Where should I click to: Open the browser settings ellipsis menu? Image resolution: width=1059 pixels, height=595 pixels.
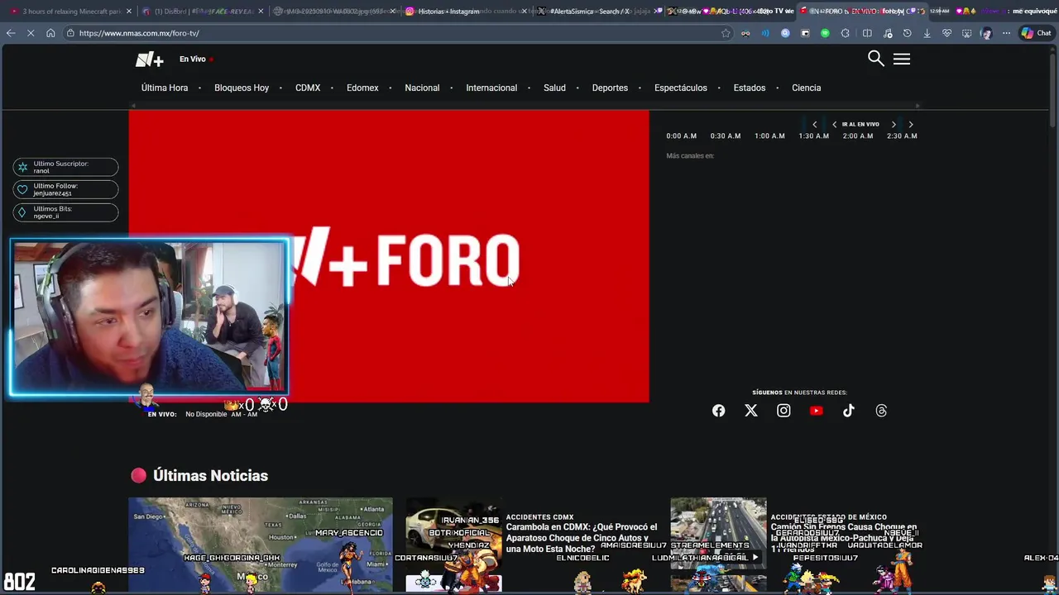1006,33
